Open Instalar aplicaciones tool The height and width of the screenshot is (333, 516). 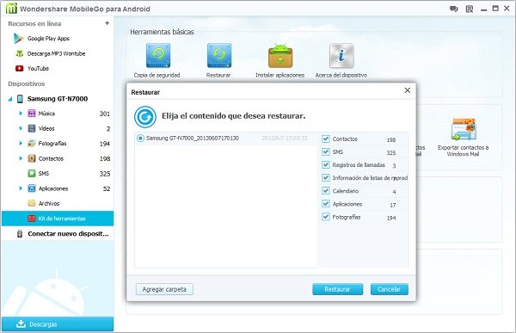(x=280, y=56)
